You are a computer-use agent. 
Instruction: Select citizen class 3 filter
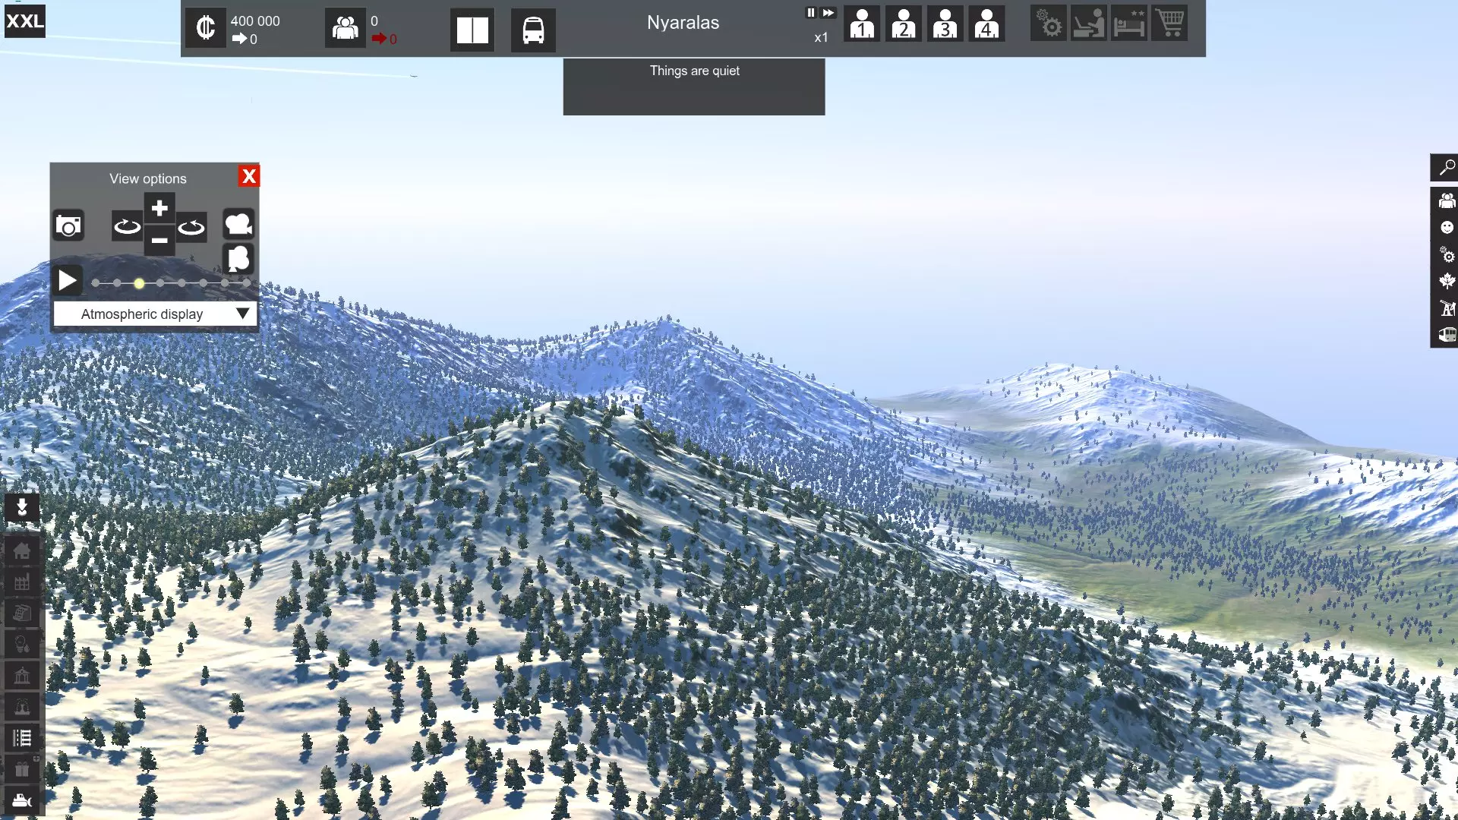coord(945,24)
